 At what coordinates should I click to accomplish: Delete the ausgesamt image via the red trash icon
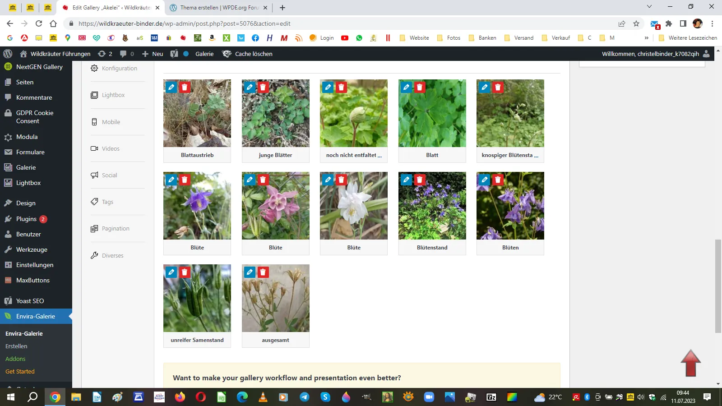[x=263, y=272]
